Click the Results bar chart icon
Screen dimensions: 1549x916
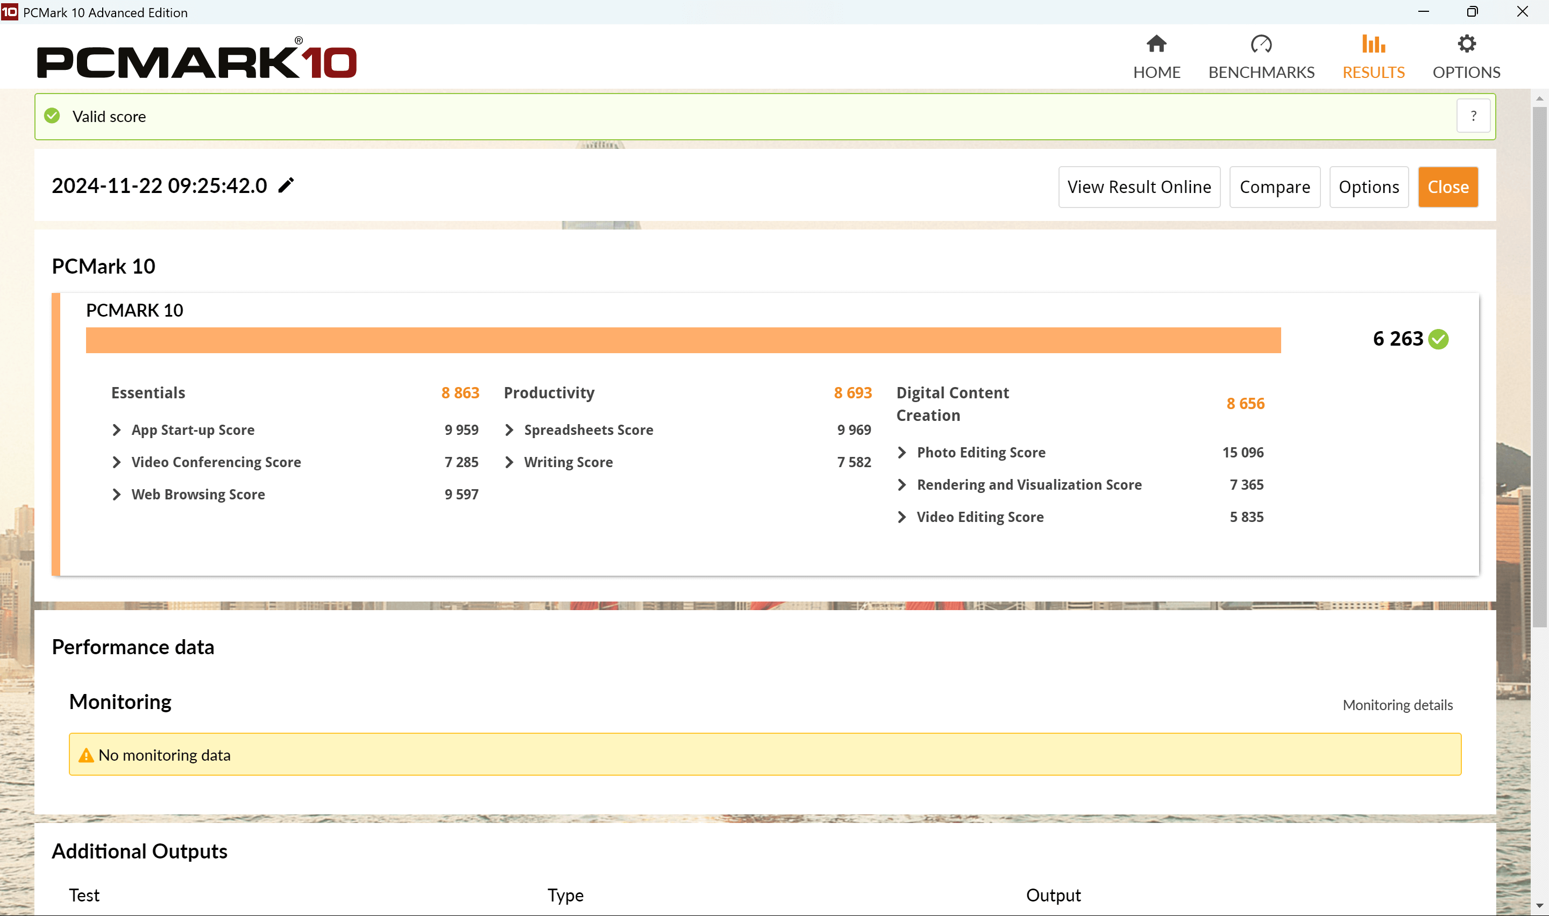click(1373, 44)
